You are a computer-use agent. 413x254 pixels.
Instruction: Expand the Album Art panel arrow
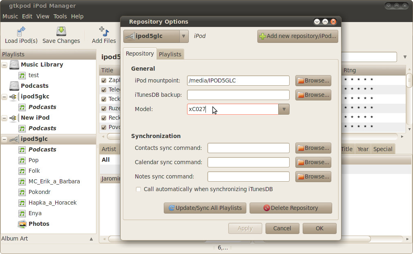tap(91, 239)
